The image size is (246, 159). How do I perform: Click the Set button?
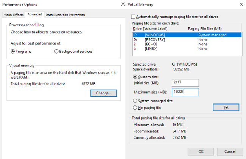click(226, 107)
